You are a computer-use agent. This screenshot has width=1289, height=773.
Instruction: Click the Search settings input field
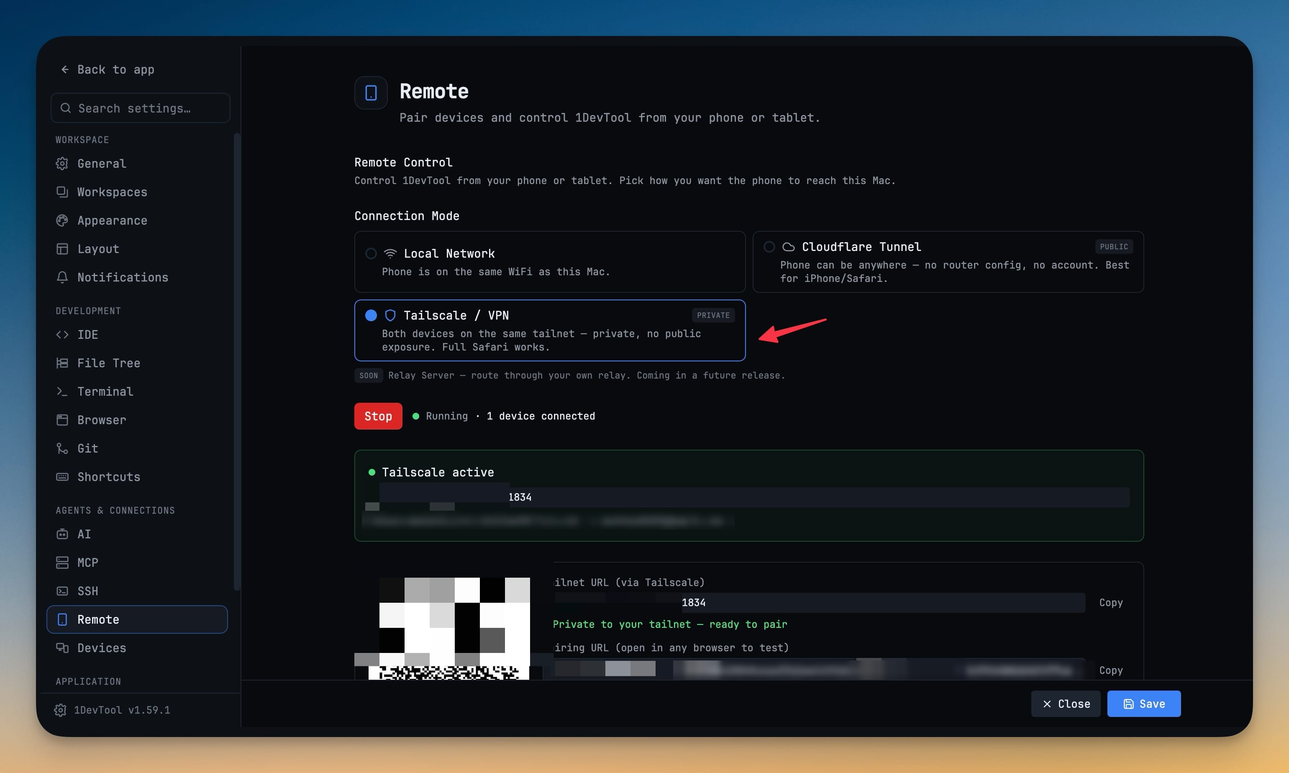coord(140,108)
